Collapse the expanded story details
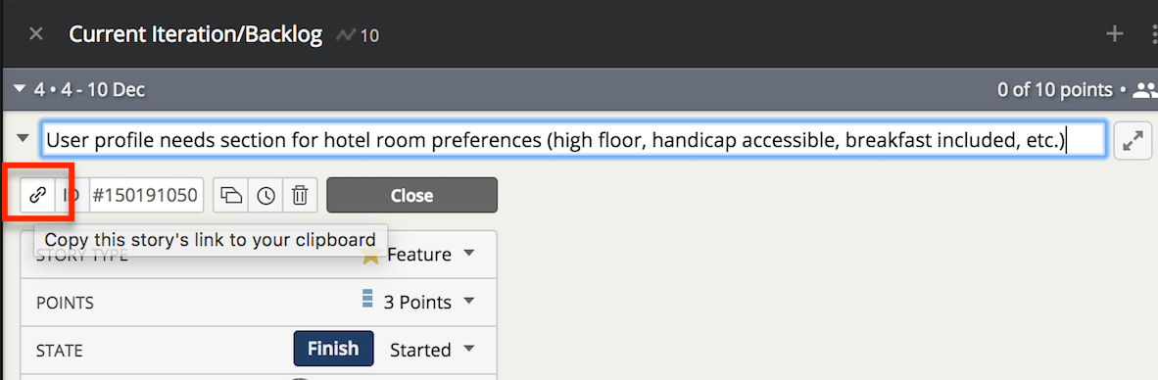The height and width of the screenshot is (380, 1158). [23, 138]
